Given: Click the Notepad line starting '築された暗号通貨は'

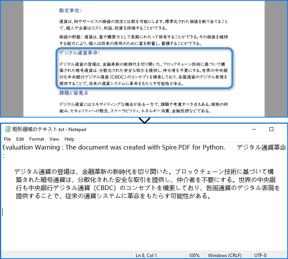Looking at the screenshot, I should coord(146,180).
